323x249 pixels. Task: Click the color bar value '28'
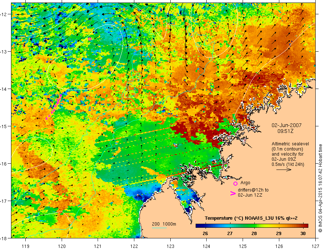(x=254, y=233)
